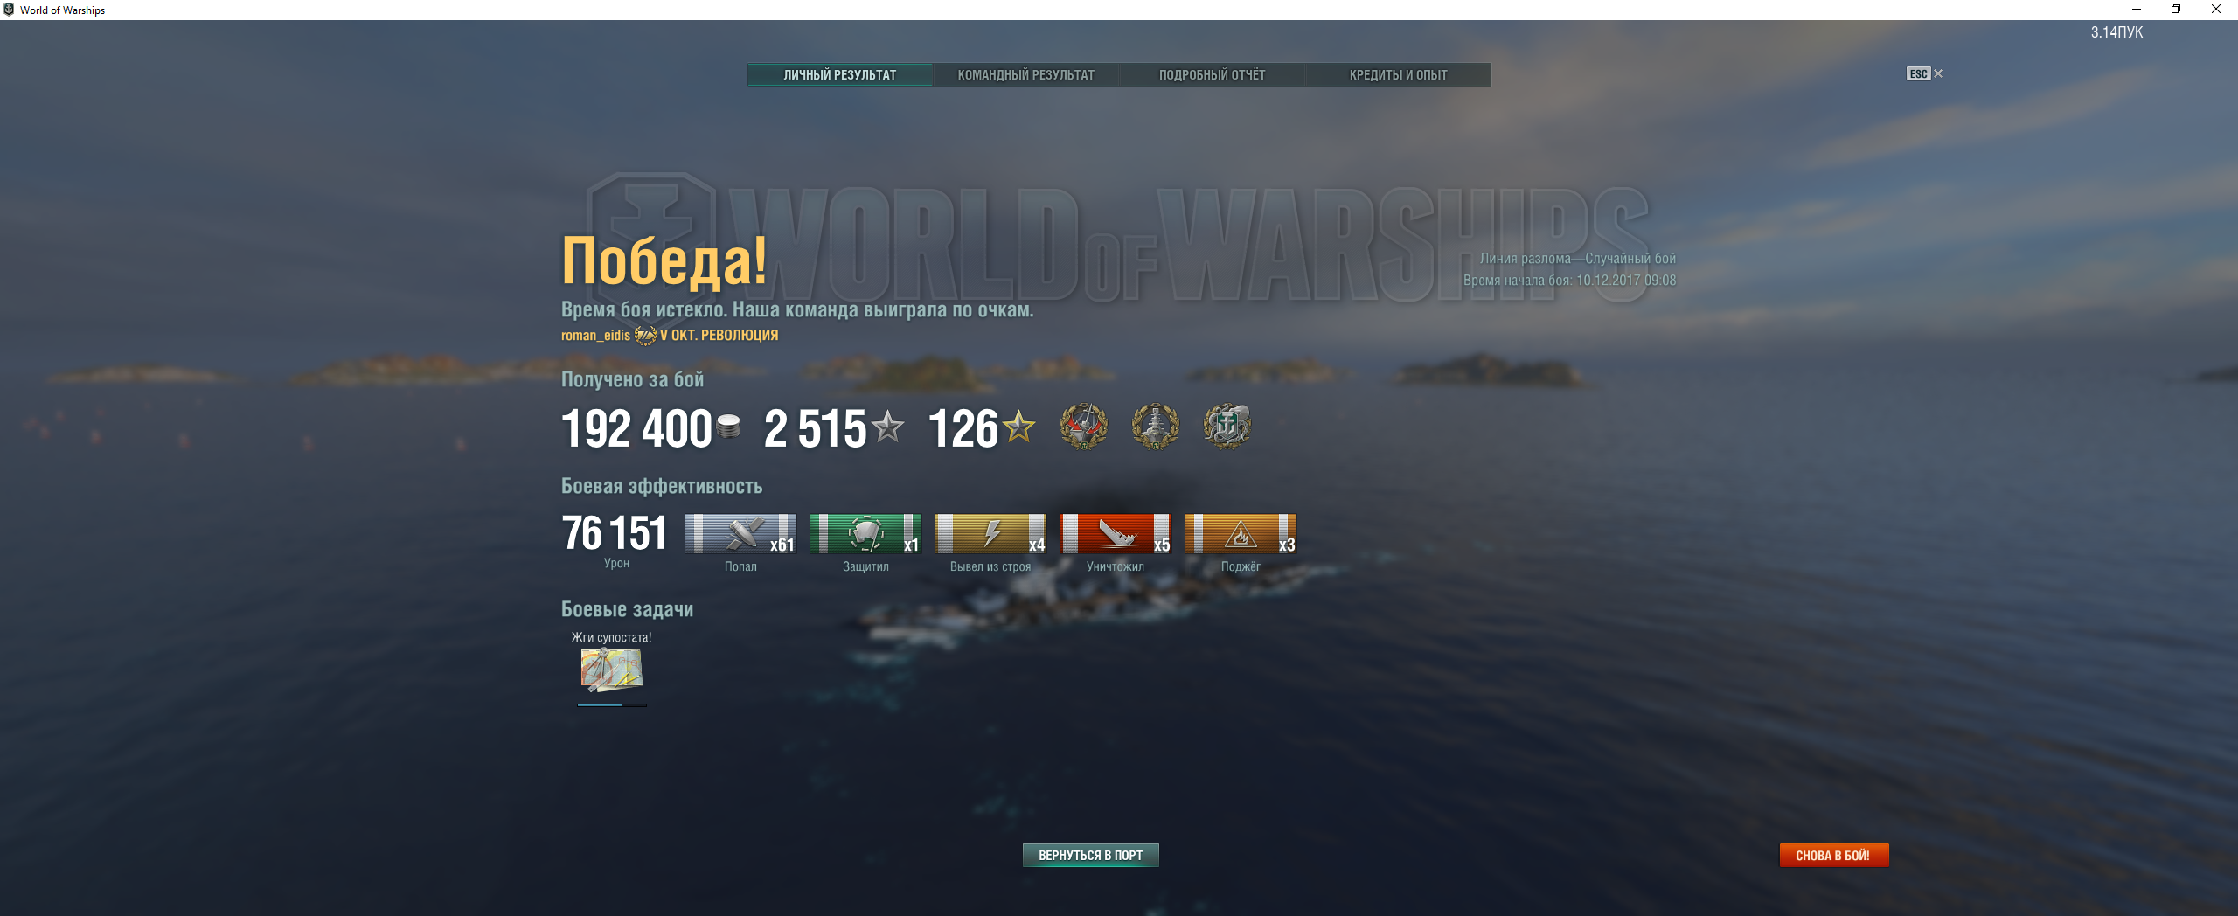
Task: Switch to the Подробный отчёт tab
Action: click(1212, 75)
